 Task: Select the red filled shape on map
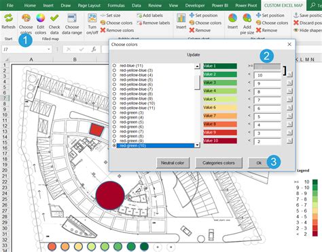tap(96, 130)
